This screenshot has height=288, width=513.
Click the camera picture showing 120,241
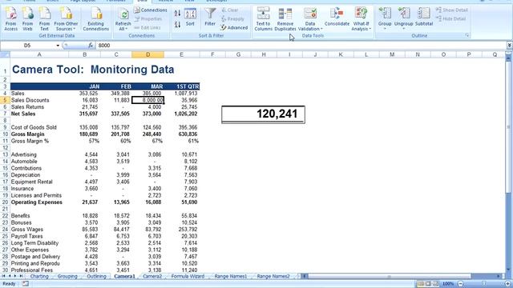[x=263, y=114]
